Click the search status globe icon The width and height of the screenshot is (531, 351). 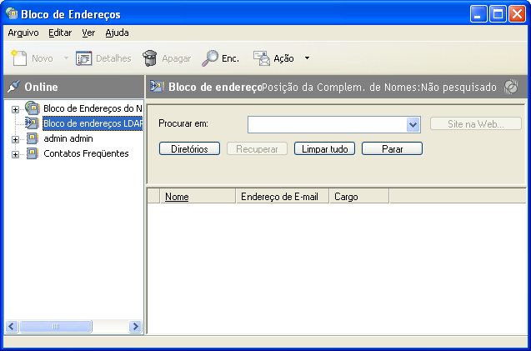pos(511,87)
